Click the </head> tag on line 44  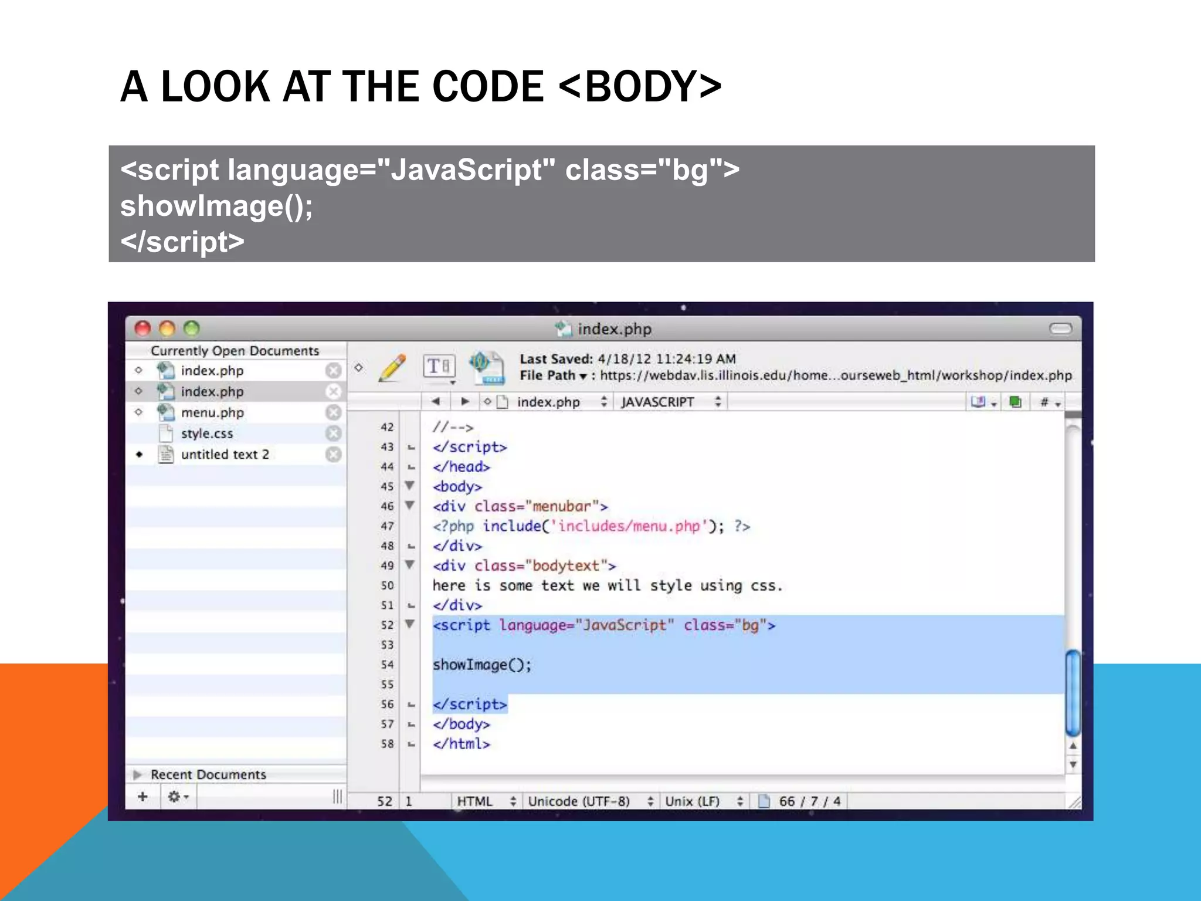coord(461,467)
